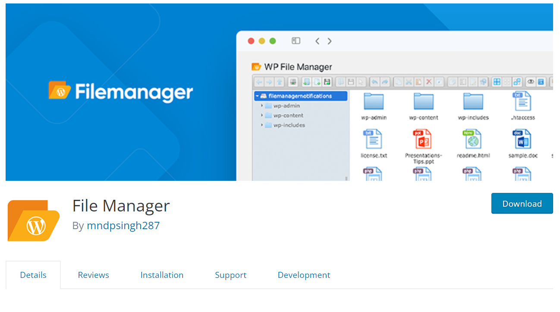Open author link mndpsingh287
This screenshot has height=312, width=560.
tap(123, 225)
